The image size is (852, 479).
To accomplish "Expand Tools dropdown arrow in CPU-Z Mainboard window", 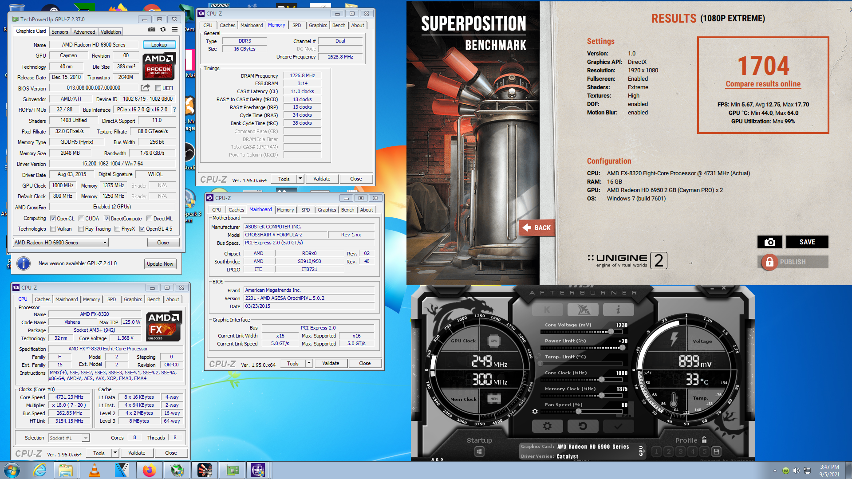I will 309,363.
